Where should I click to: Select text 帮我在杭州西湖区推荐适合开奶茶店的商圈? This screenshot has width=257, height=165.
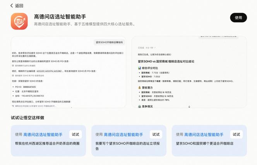click(47, 143)
